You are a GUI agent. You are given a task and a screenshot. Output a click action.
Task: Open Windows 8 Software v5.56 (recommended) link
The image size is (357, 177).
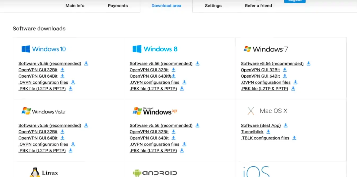(x=161, y=63)
